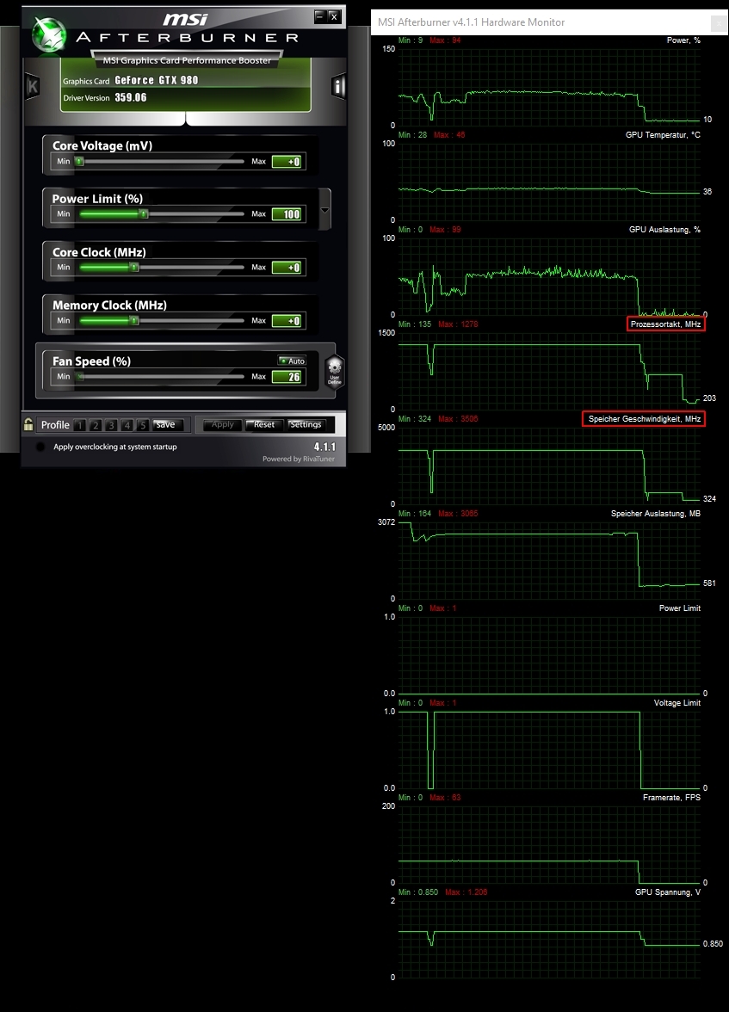Select profile slot 3

coord(111,425)
